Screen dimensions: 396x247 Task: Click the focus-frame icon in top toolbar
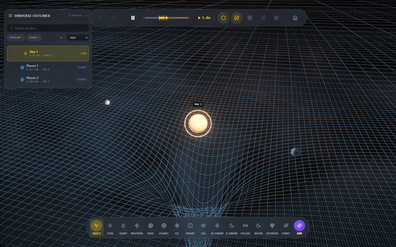tap(263, 18)
